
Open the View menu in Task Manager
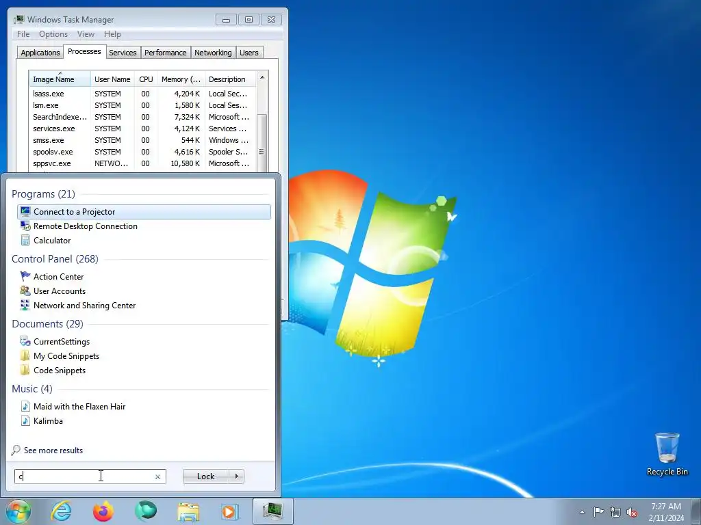tap(86, 34)
